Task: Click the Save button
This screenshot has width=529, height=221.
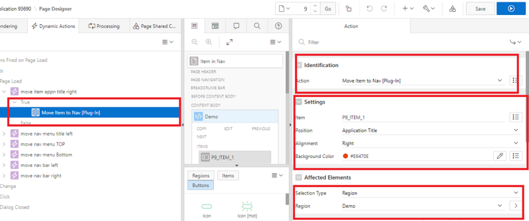Action: [x=480, y=9]
